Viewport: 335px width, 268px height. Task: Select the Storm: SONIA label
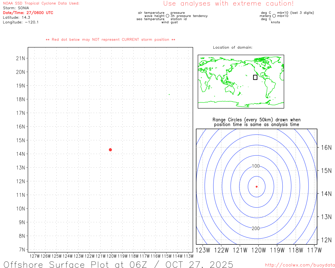pyautogui.click(x=16, y=8)
